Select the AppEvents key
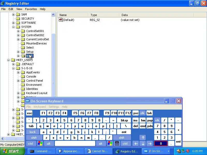The width and height of the screenshot is (207, 155). pos(33,72)
